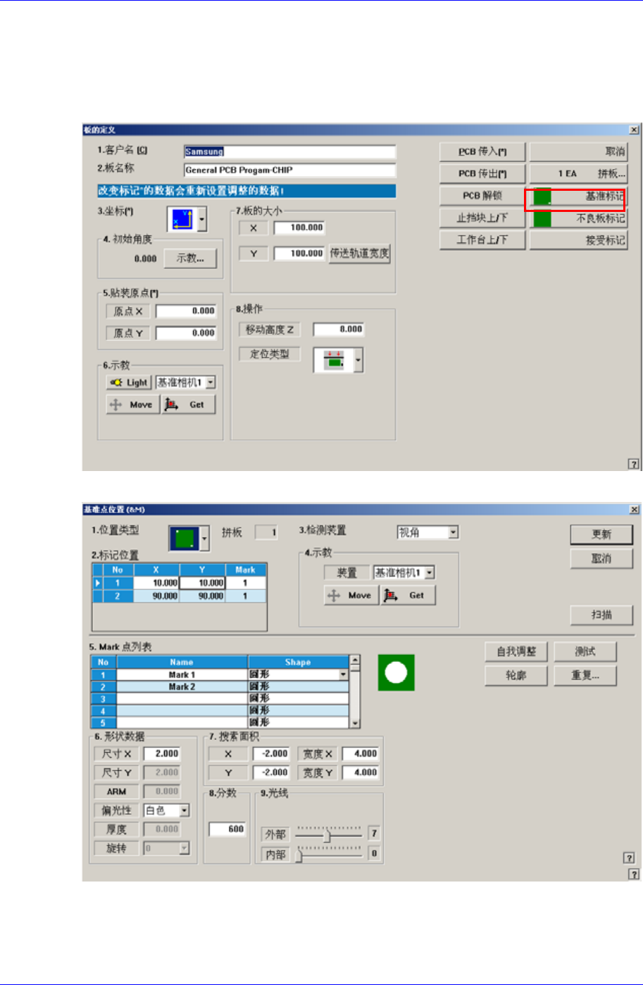Click the 扫描 scan button
Image resolution: width=643 pixels, height=985 pixels.
point(601,615)
